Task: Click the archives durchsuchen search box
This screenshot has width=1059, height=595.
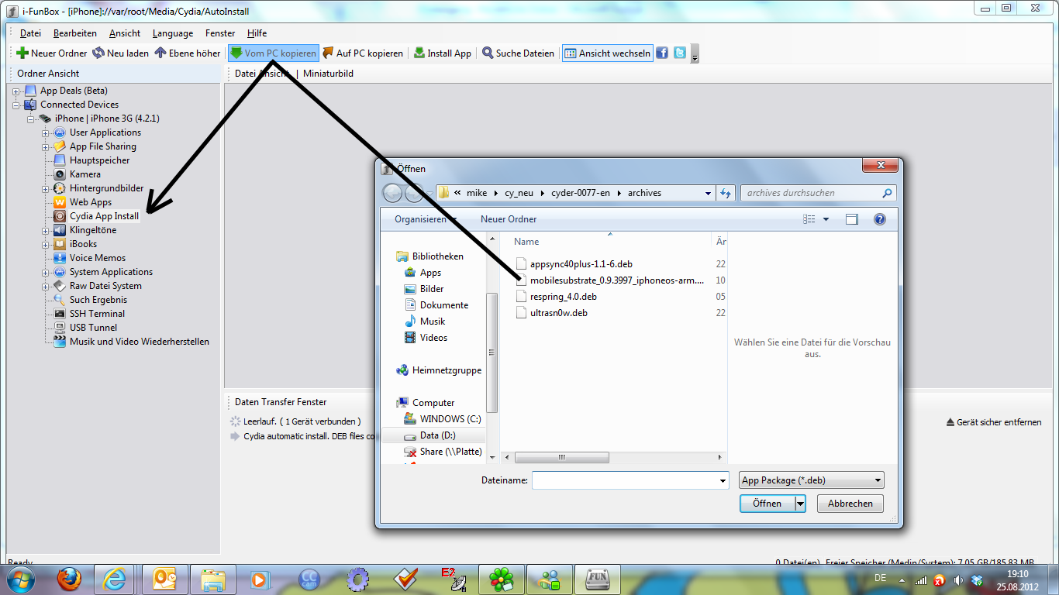Action: [x=819, y=193]
